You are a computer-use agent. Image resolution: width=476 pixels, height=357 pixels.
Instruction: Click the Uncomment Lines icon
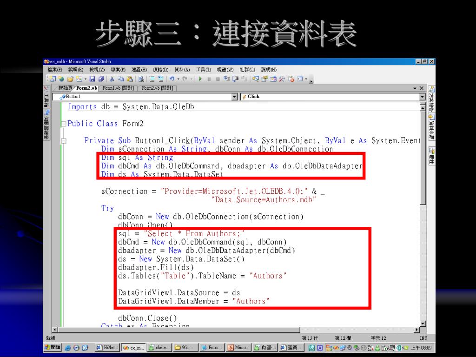click(x=161, y=79)
